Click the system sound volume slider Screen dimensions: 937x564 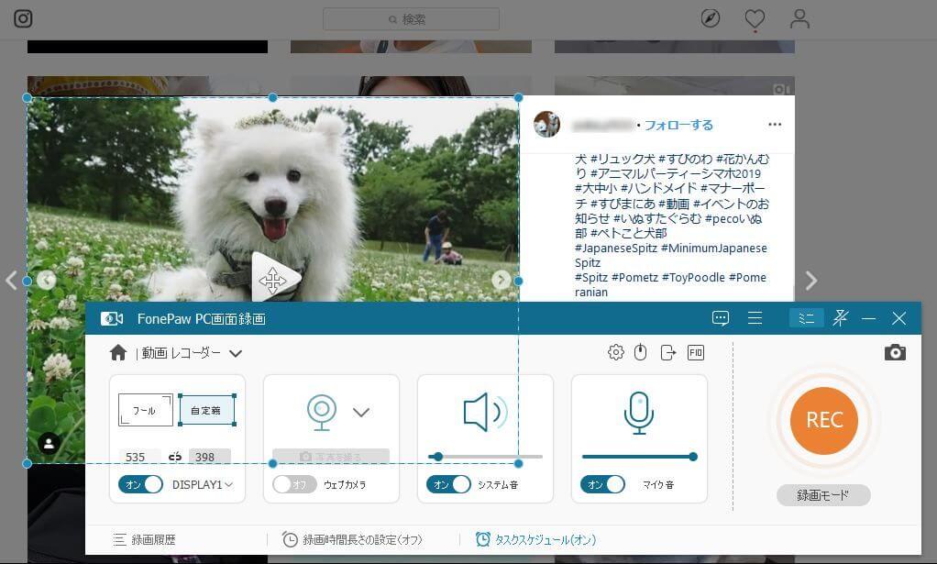[485, 457]
